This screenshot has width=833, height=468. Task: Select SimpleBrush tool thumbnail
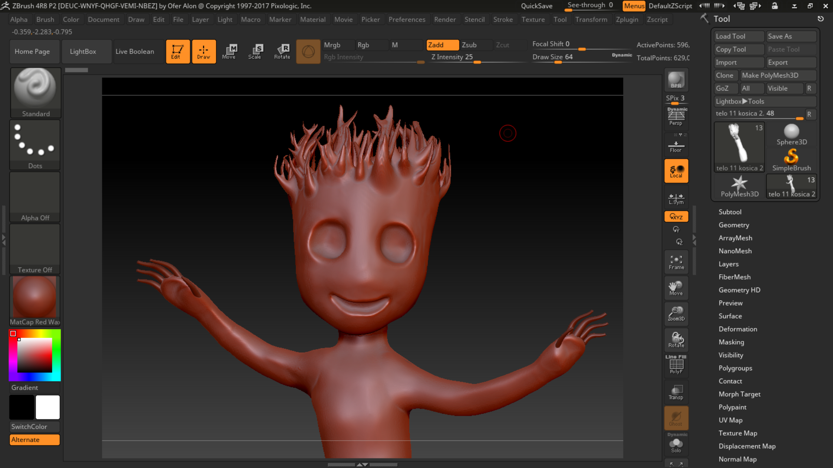(791, 160)
